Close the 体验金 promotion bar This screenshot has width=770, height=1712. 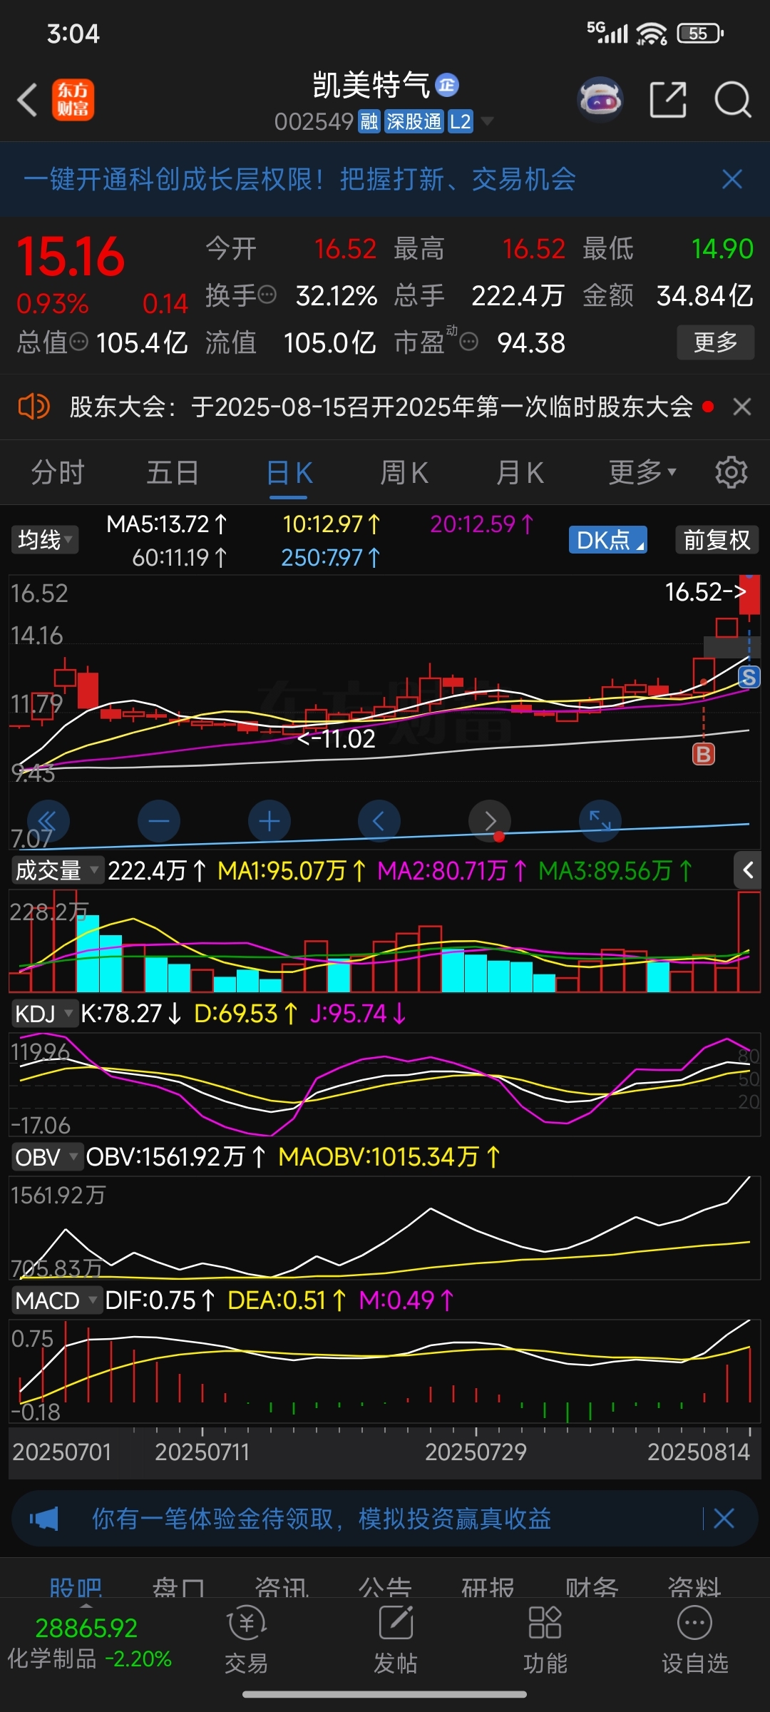[724, 1519]
